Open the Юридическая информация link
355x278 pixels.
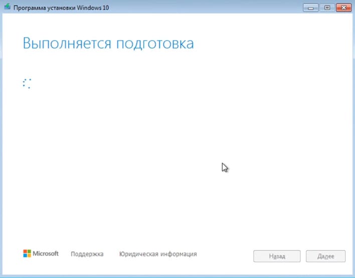pyautogui.click(x=158, y=254)
